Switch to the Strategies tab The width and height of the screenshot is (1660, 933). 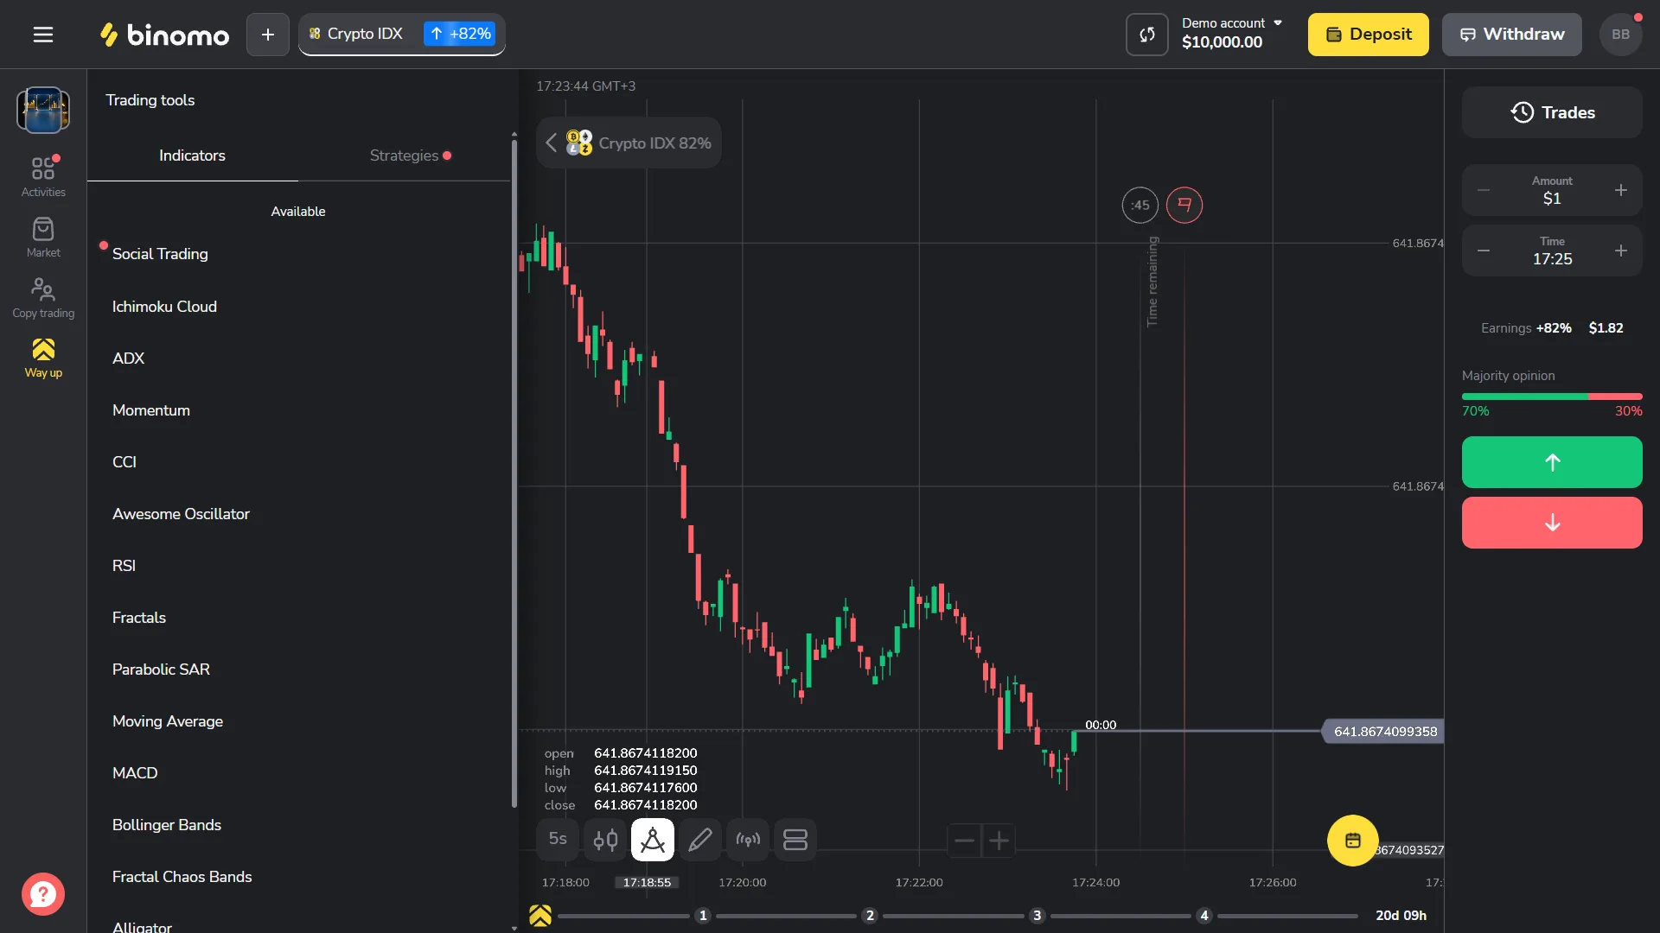coord(404,155)
